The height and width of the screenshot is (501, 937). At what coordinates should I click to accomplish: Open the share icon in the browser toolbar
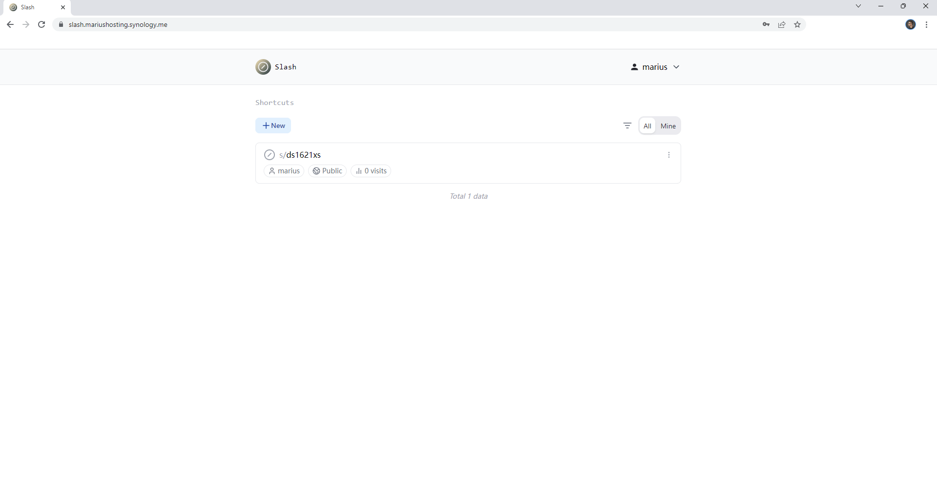point(782,24)
